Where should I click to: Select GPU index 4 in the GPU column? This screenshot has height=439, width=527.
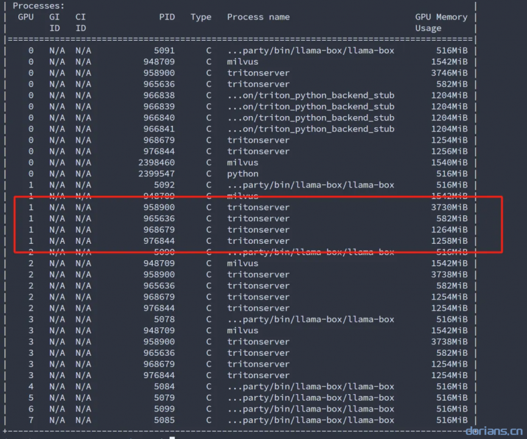tap(31, 387)
